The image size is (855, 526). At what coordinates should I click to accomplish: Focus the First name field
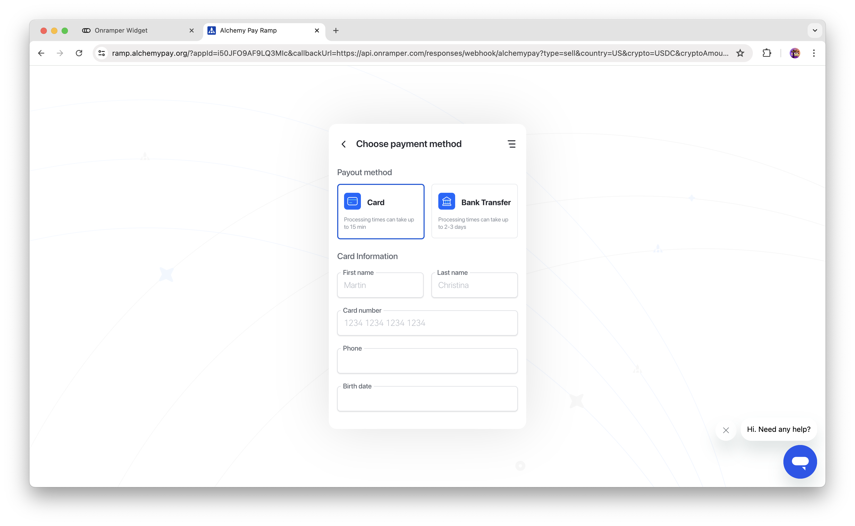tap(380, 285)
